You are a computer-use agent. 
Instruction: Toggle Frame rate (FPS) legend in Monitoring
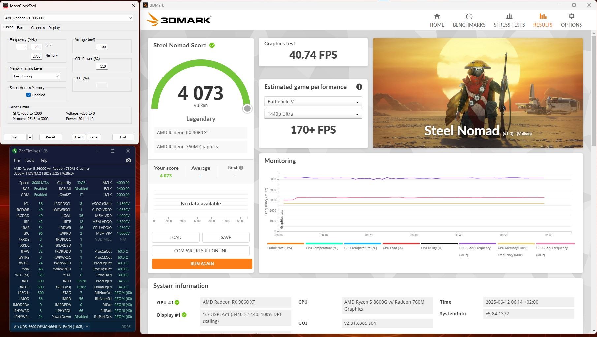[x=286, y=246]
